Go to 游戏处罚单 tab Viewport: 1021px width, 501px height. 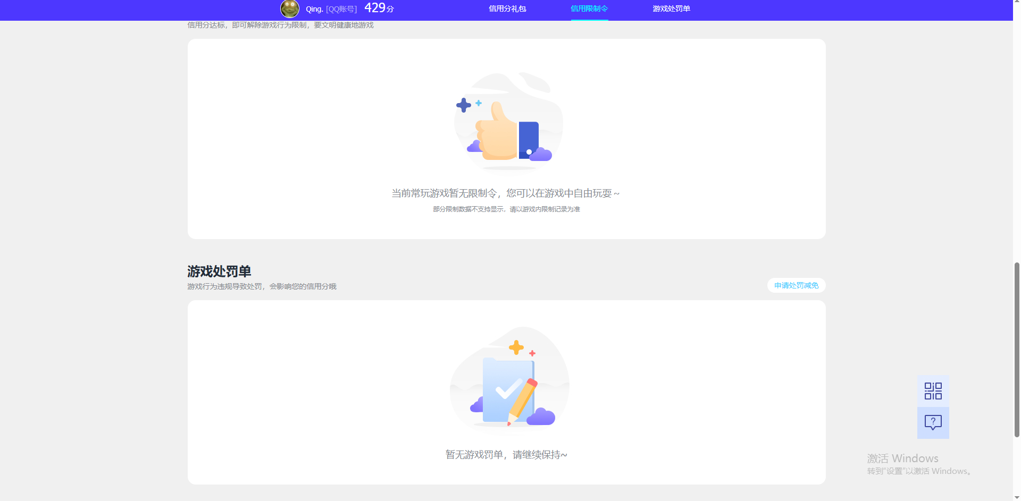click(x=671, y=9)
